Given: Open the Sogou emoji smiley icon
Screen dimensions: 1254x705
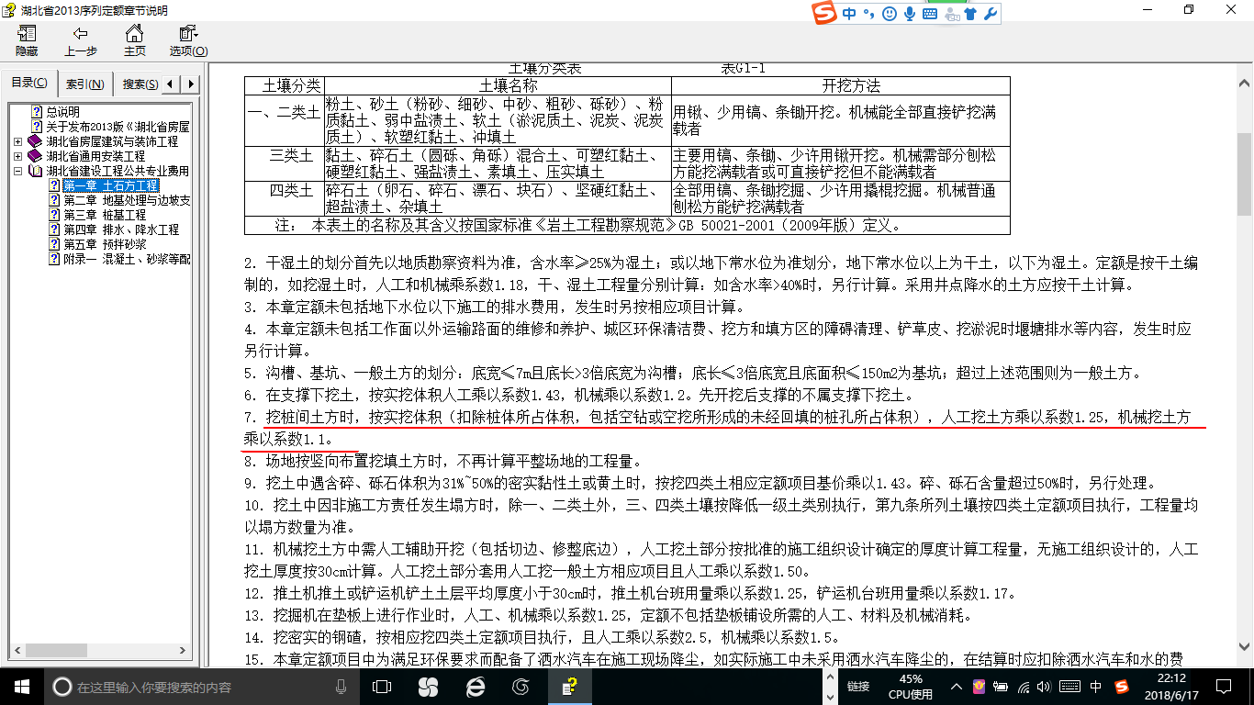Looking at the screenshot, I should tap(889, 14).
